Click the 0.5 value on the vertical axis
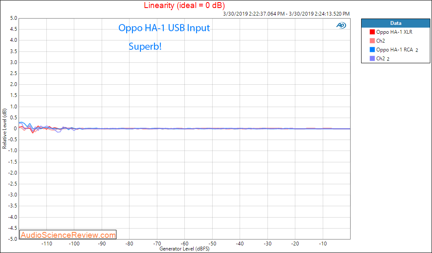 13,118
